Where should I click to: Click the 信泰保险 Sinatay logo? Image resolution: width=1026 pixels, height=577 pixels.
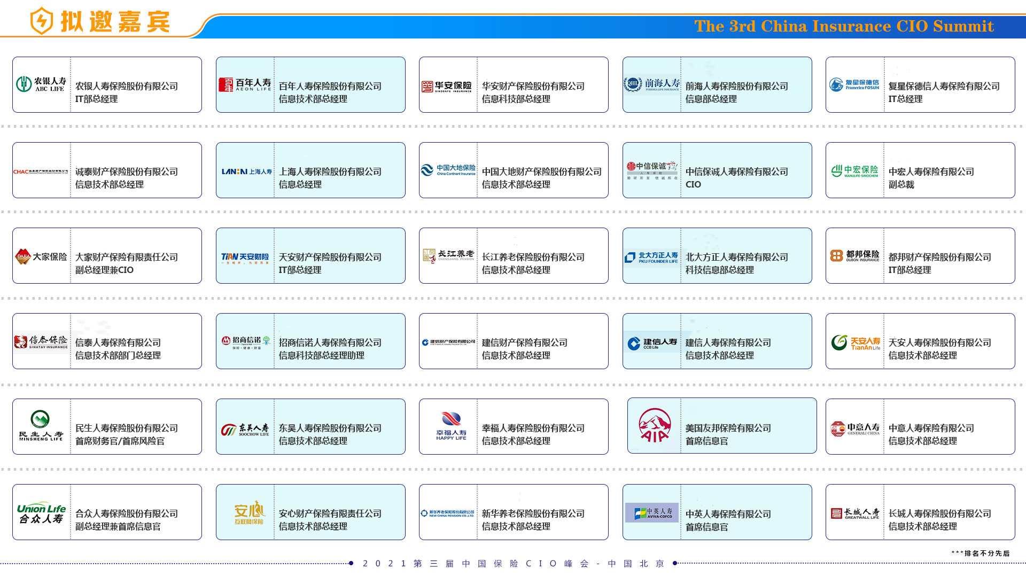click(x=41, y=342)
